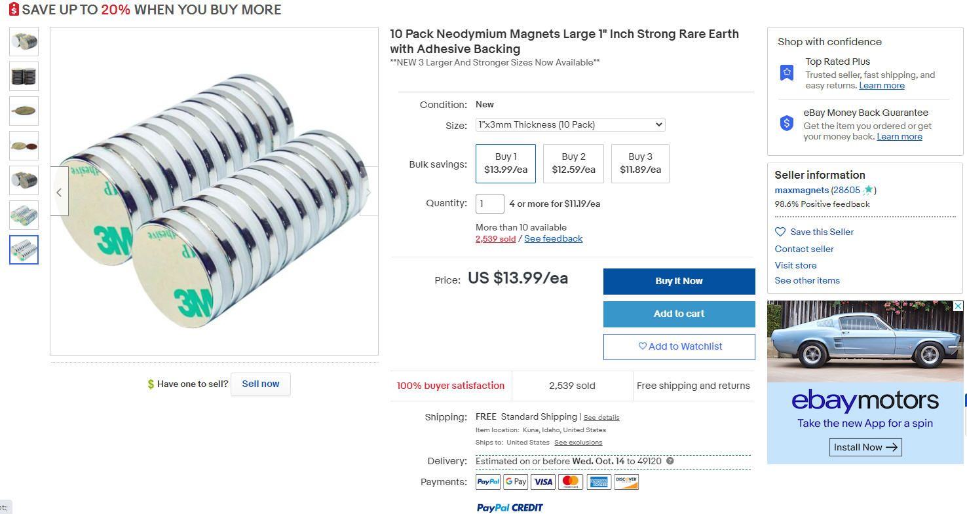Viewport: 967px width, 514px height.
Task: Click the delivery info question mark icon
Action: pyautogui.click(x=670, y=461)
